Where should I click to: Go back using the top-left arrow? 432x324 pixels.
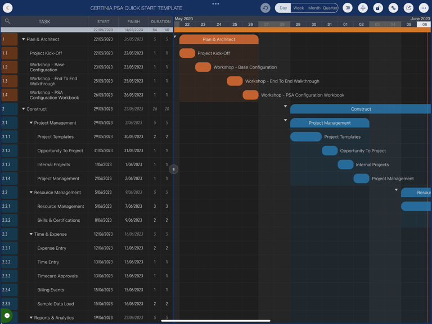coord(8,8)
